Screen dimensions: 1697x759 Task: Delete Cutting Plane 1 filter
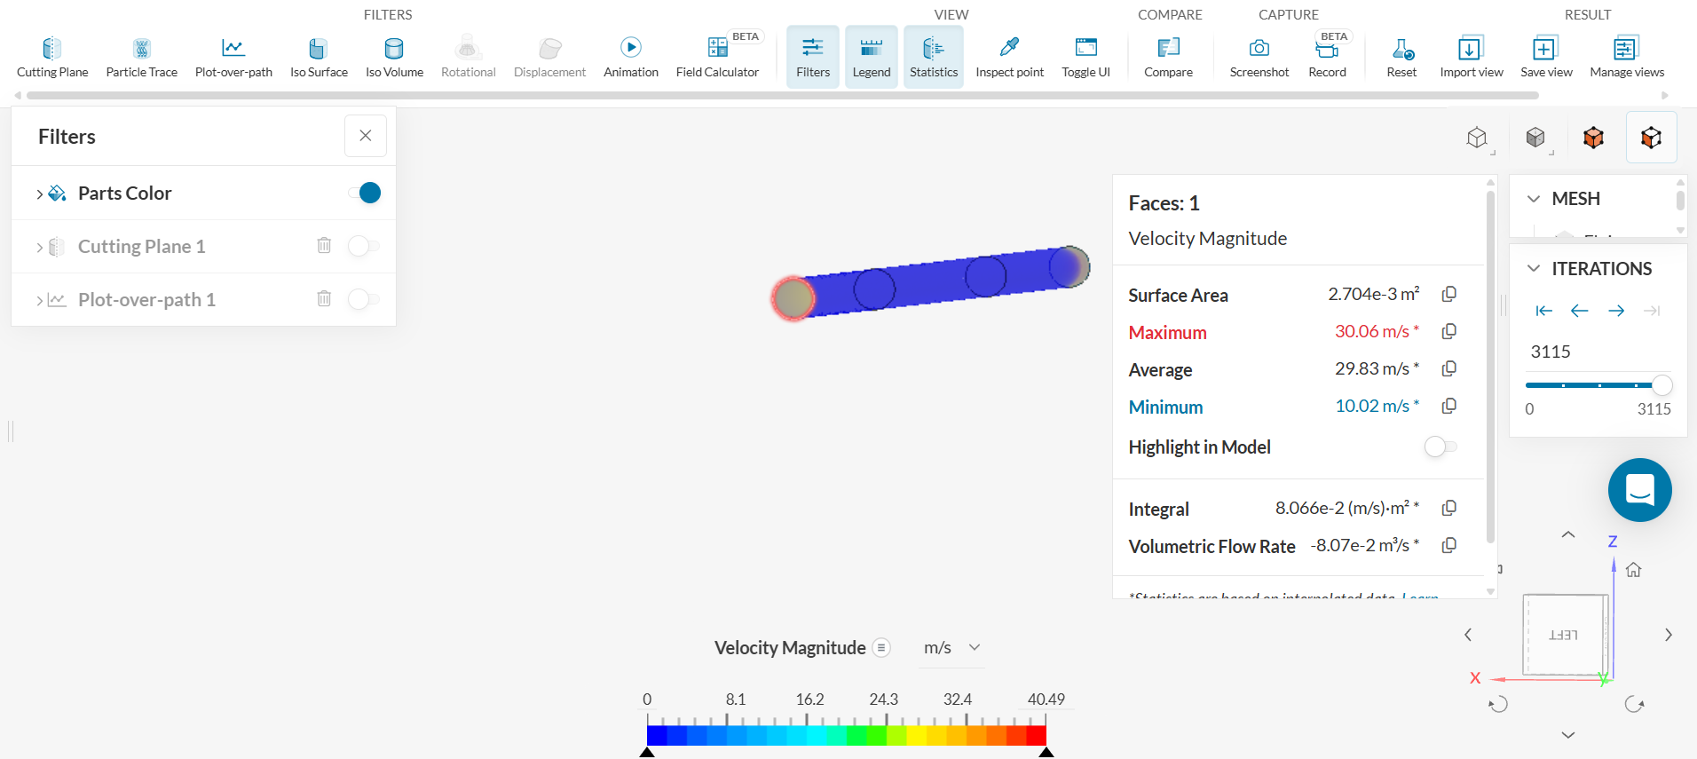(x=324, y=245)
